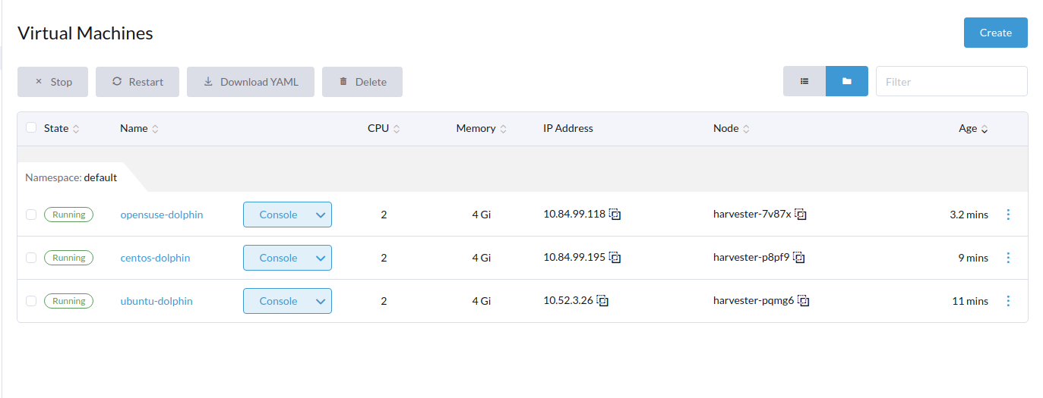Screen dimensions: 1043x398
Task: Expand Console dropdown for ubuntu-dolphin
Action: (x=320, y=301)
